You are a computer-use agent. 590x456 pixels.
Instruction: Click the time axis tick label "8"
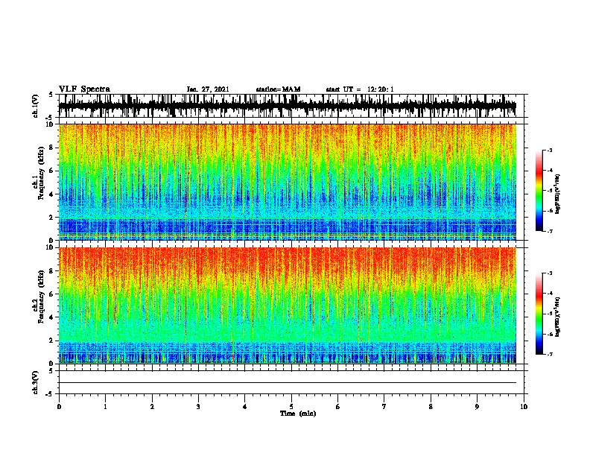pyautogui.click(x=431, y=407)
